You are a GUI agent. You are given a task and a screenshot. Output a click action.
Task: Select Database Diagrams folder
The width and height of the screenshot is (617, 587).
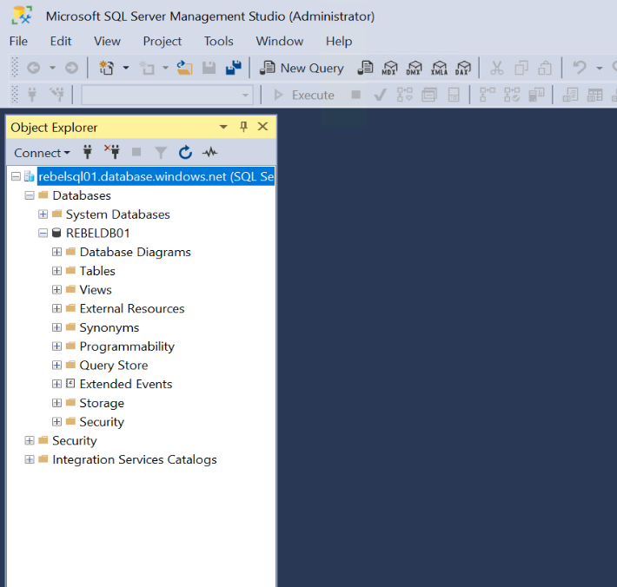[x=135, y=252]
